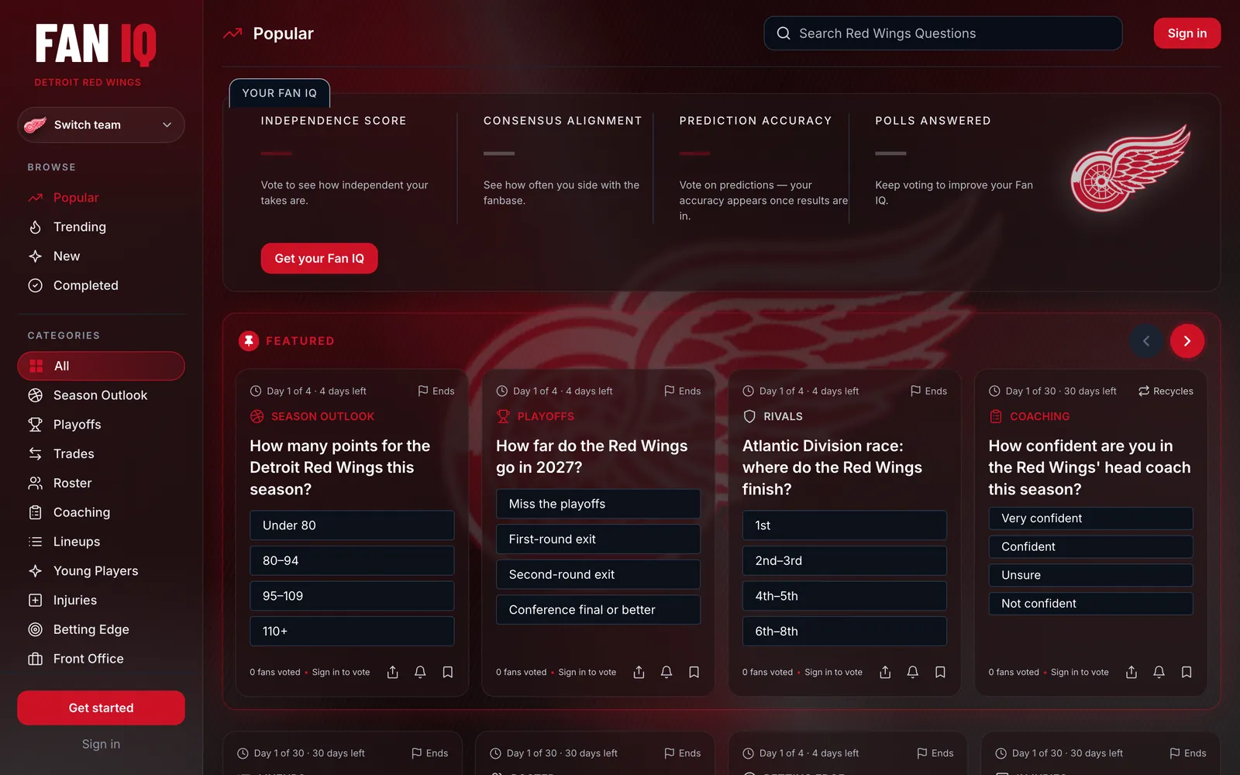Select Very confident option

1090,518
